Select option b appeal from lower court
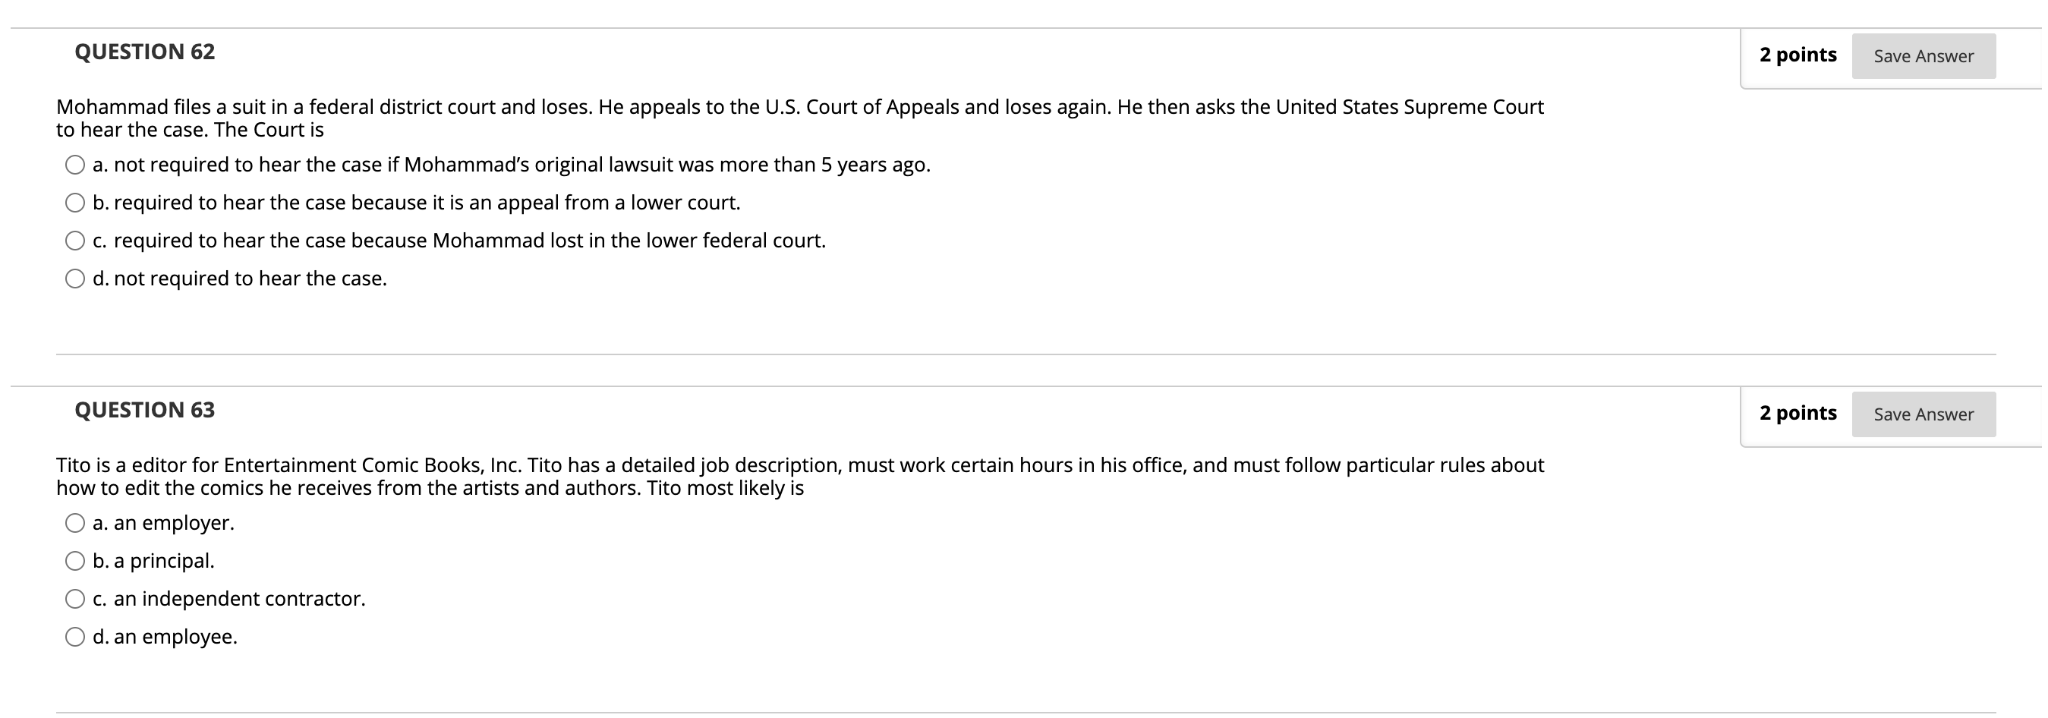This screenshot has width=2048, height=718. coord(74,202)
